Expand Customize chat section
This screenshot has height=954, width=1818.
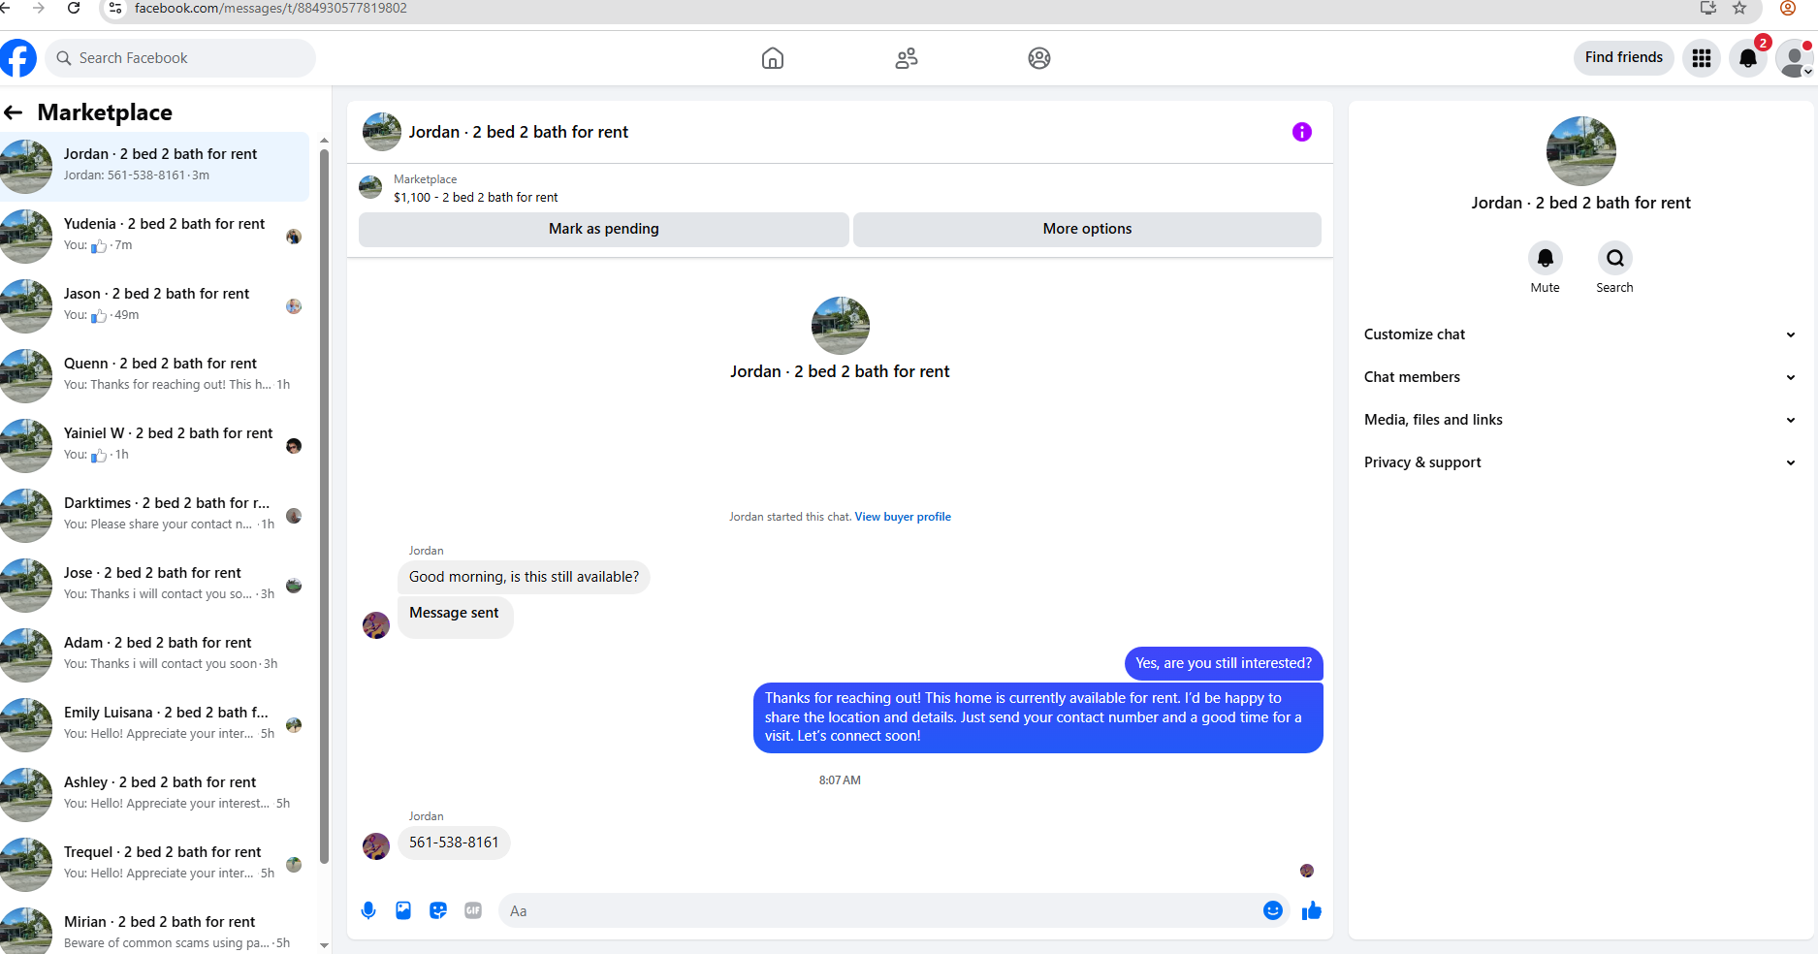[x=1580, y=334]
